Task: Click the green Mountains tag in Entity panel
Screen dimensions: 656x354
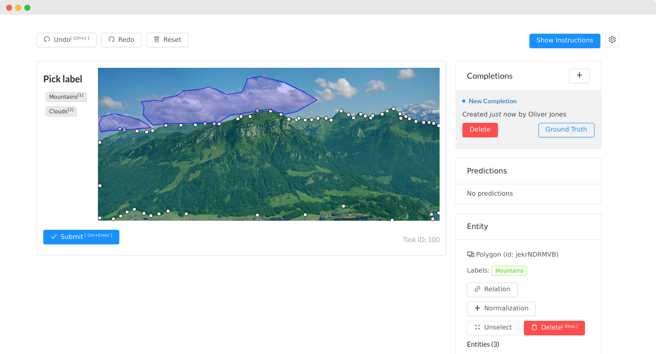Action: tap(509, 271)
